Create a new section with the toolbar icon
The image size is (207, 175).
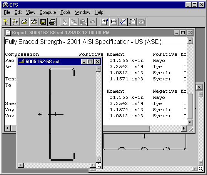tap(6, 22)
